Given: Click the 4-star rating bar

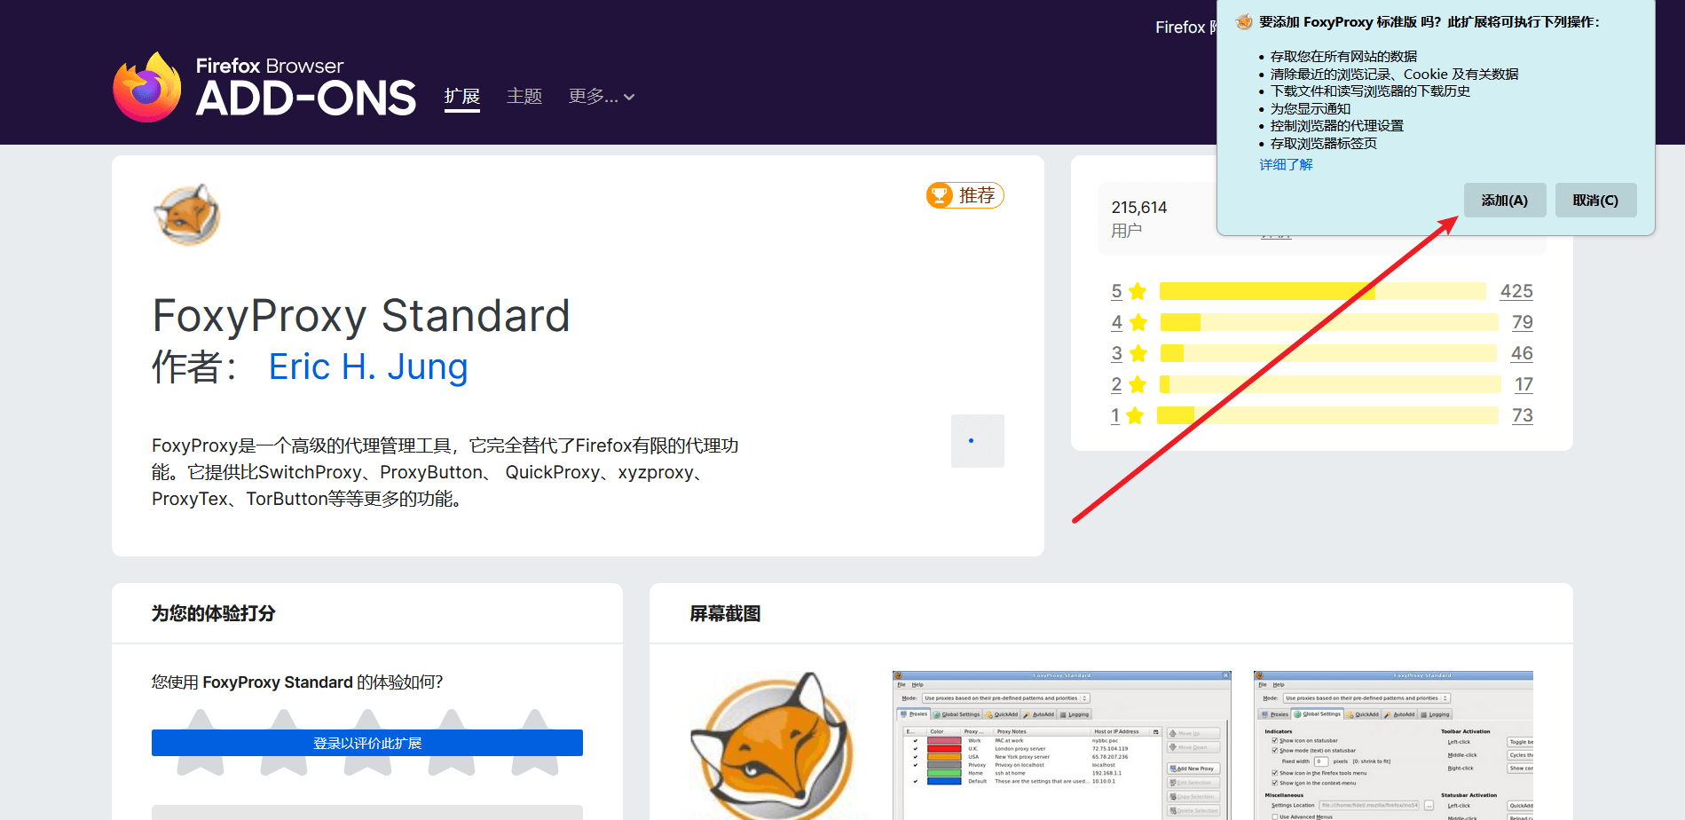Looking at the screenshot, I should [x=1329, y=322].
